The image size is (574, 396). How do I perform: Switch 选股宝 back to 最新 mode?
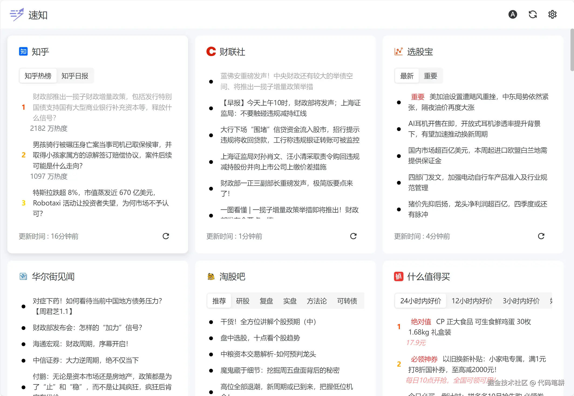[x=406, y=76]
